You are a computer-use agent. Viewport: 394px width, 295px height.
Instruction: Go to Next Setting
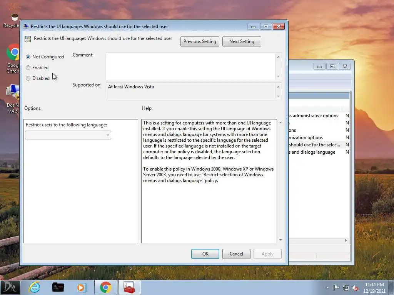pyautogui.click(x=242, y=41)
